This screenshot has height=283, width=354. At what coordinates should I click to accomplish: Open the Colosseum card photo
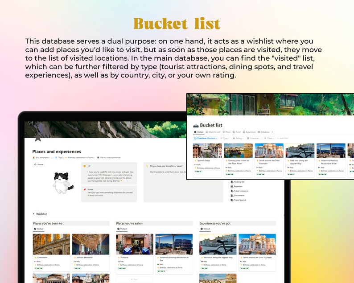click(x=51, y=244)
